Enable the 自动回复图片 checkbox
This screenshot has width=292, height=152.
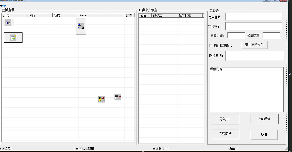(210, 45)
